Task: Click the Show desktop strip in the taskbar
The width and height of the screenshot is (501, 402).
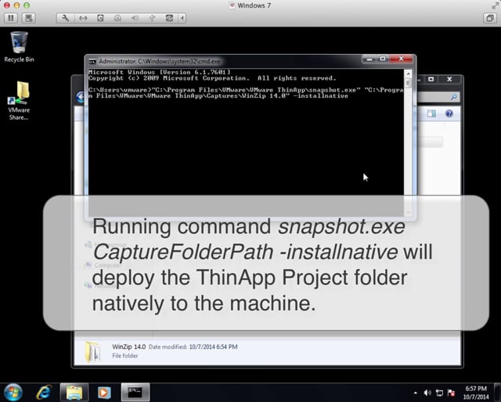Action: click(498, 393)
